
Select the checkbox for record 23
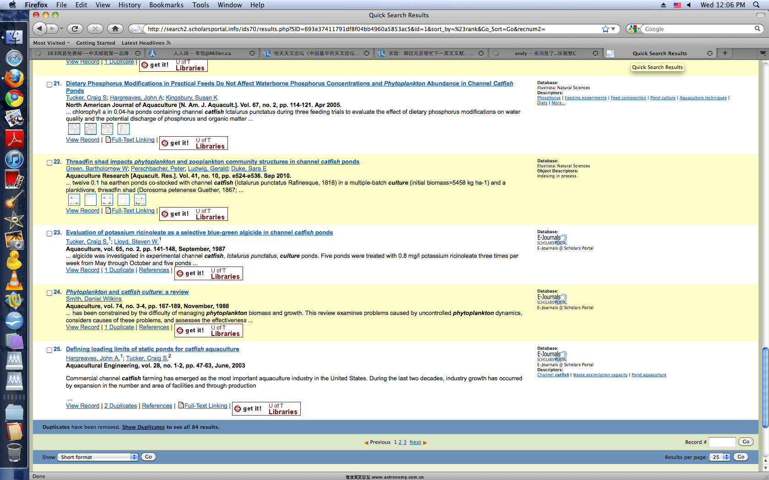click(49, 234)
